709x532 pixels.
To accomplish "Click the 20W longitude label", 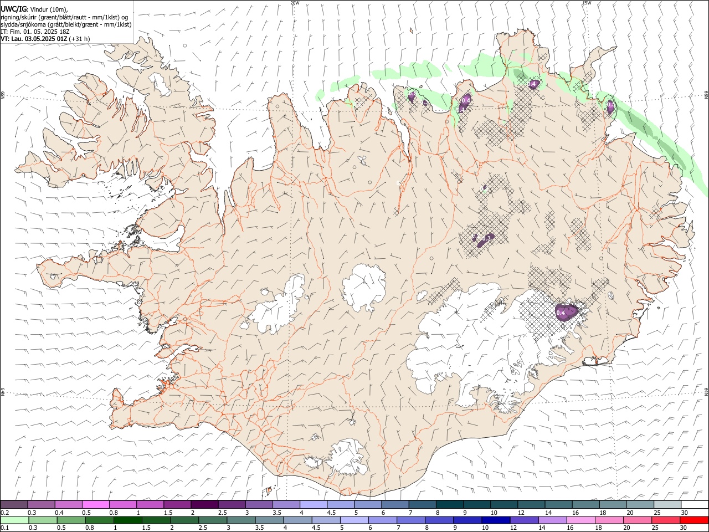I will pyautogui.click(x=295, y=3).
